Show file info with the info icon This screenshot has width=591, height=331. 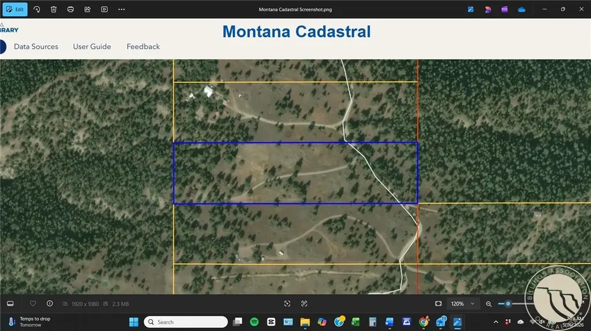click(50, 303)
